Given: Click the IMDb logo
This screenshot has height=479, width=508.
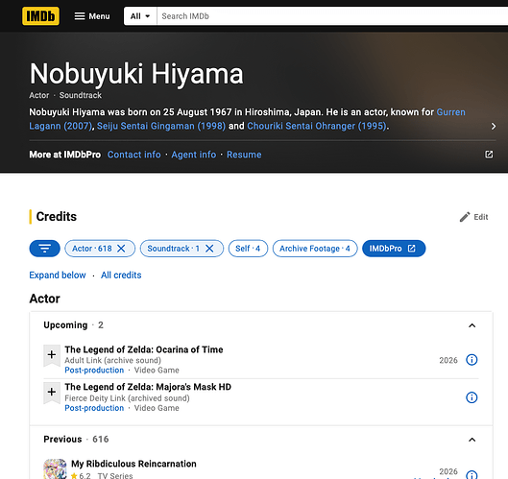Looking at the screenshot, I should click(x=40, y=16).
